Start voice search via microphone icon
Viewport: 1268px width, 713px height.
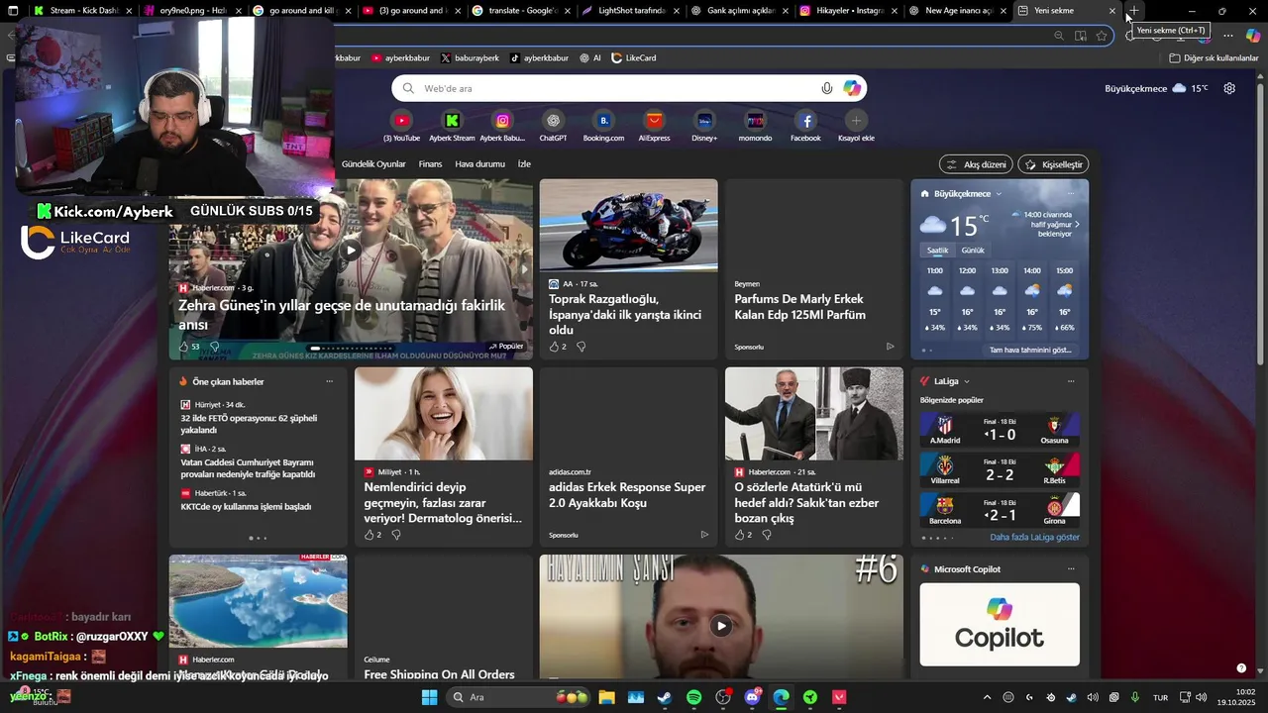(827, 88)
